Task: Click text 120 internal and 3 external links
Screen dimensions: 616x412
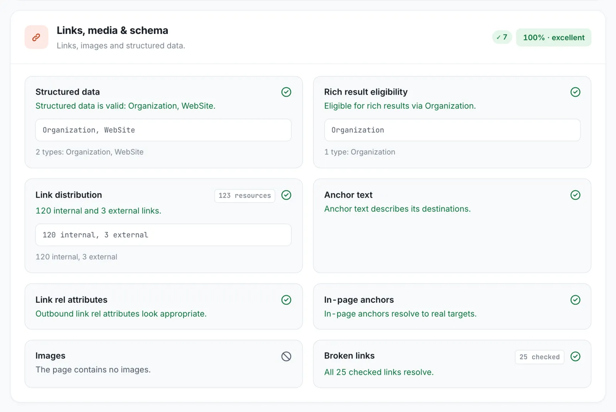Action: tap(99, 211)
